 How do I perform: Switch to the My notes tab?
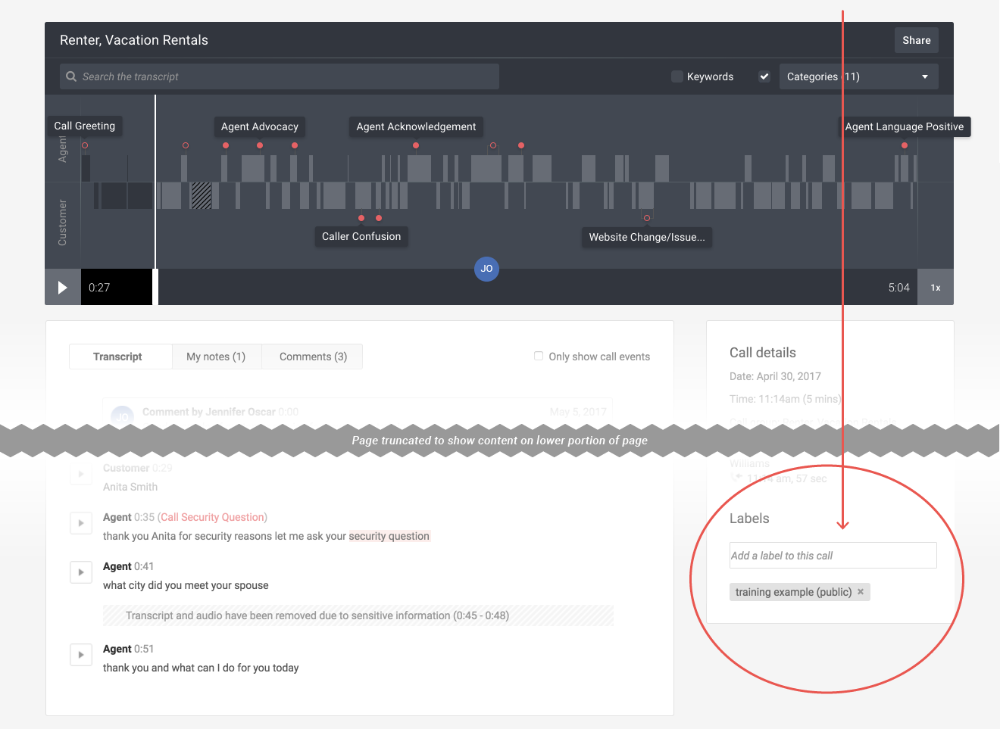217,356
